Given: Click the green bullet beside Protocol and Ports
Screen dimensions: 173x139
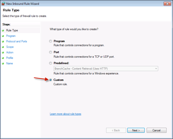Looking at the screenshot, I should [x=3, y=42].
